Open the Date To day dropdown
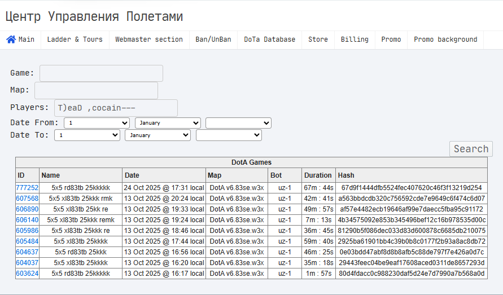Image resolution: width=503 pixels, height=295 pixels. tap(88, 135)
